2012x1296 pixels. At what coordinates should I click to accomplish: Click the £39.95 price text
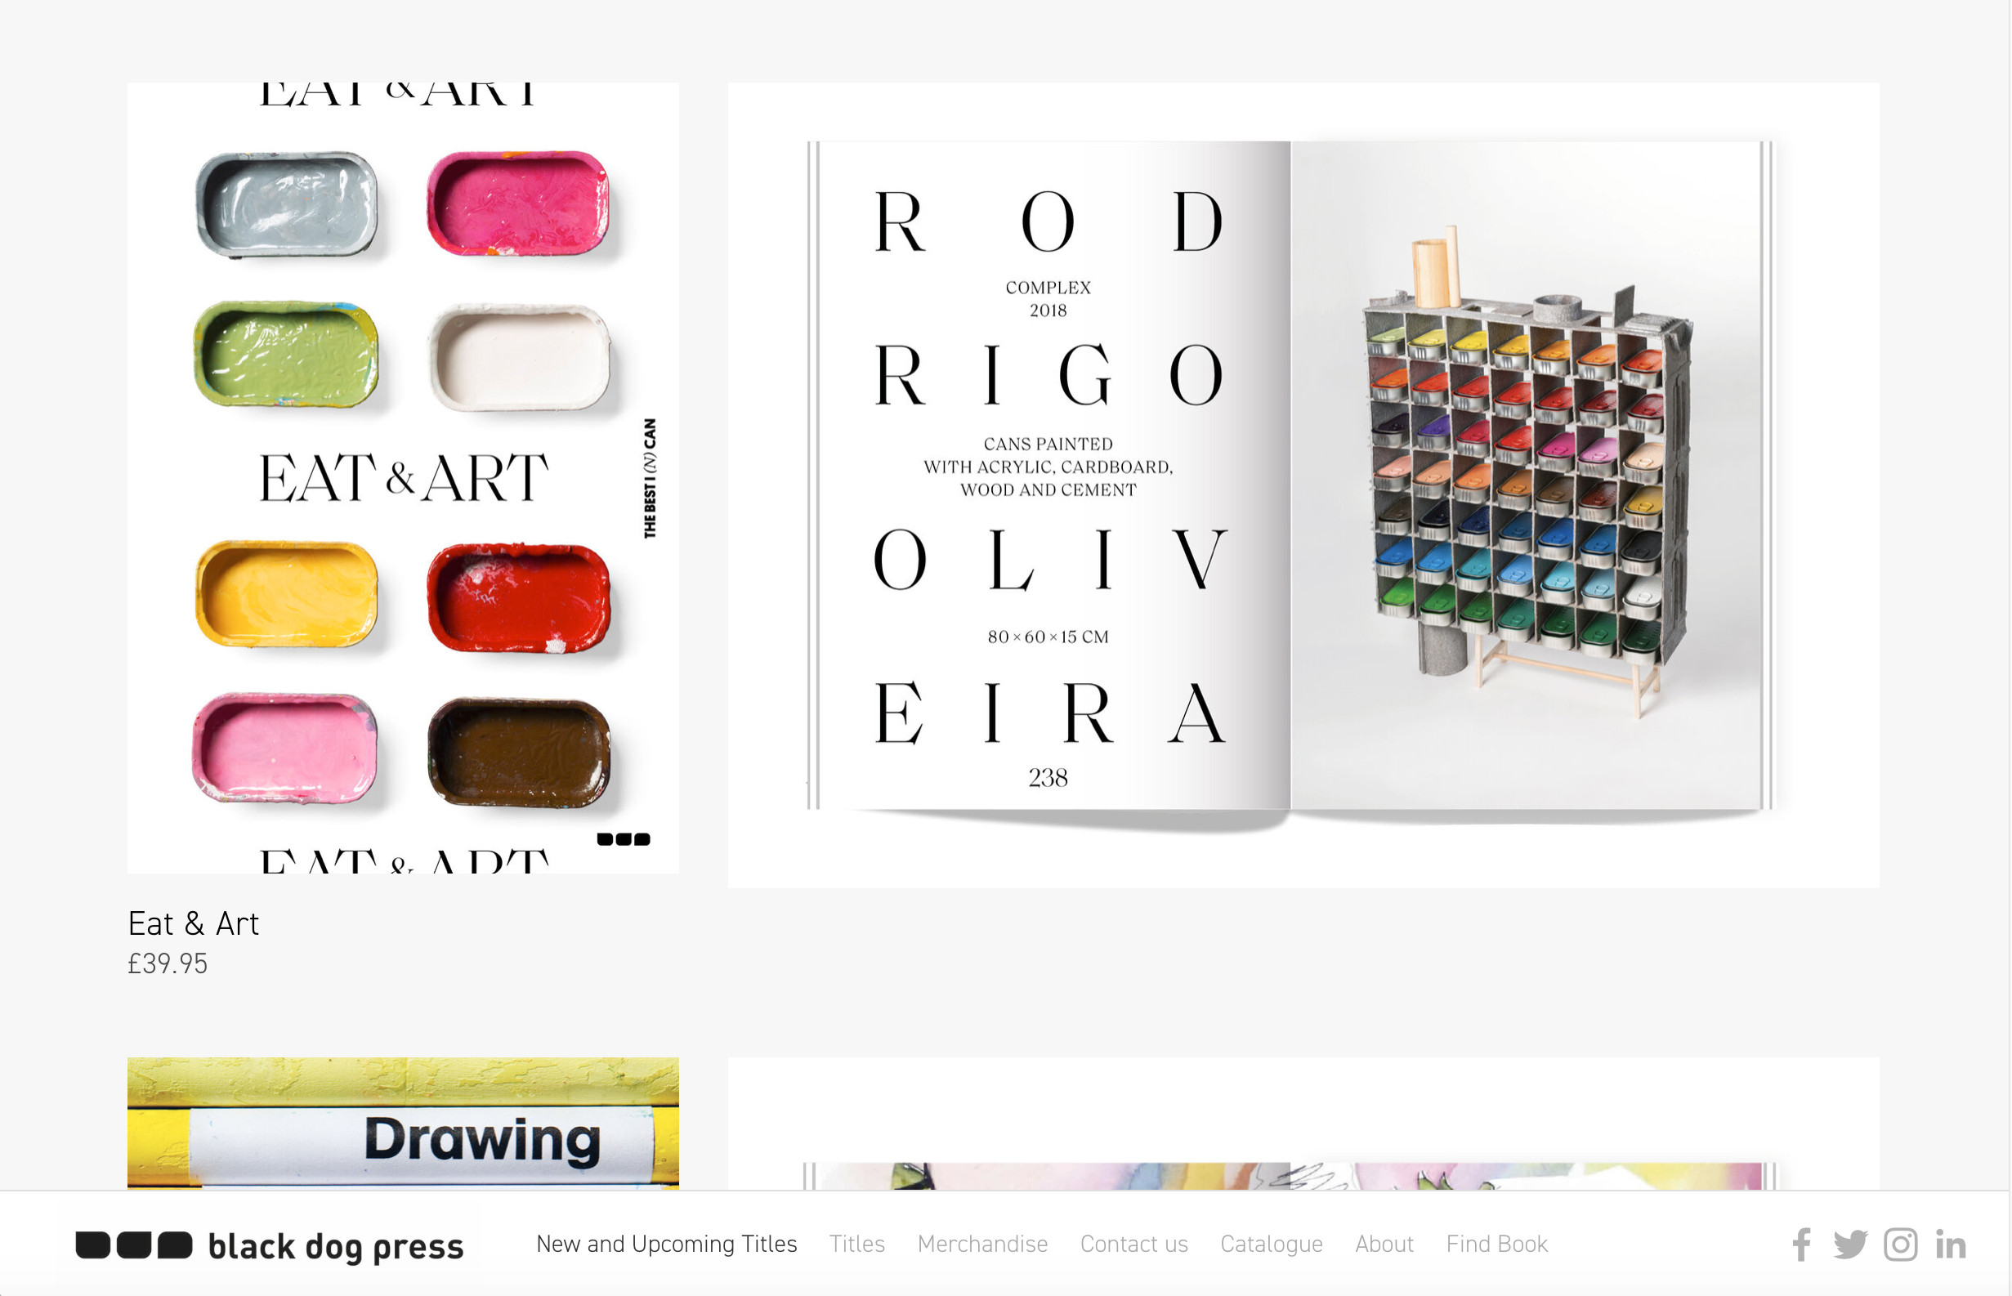click(x=167, y=963)
